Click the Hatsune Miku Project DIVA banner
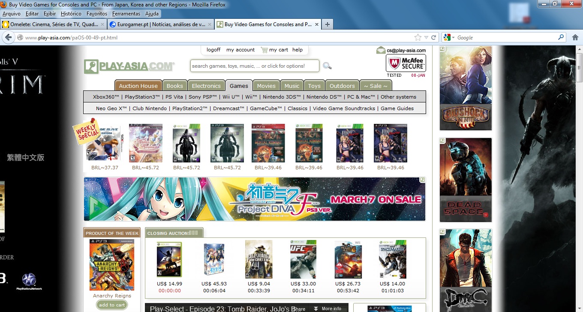 (255, 199)
